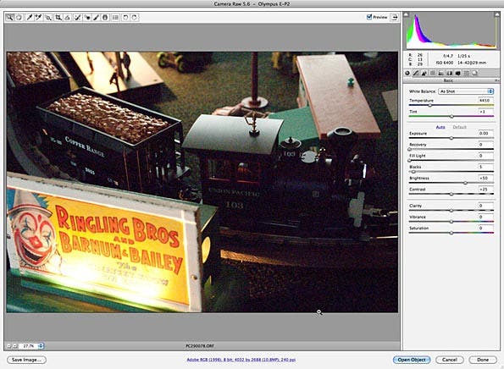Select the Color Sampler tool

tap(39, 17)
